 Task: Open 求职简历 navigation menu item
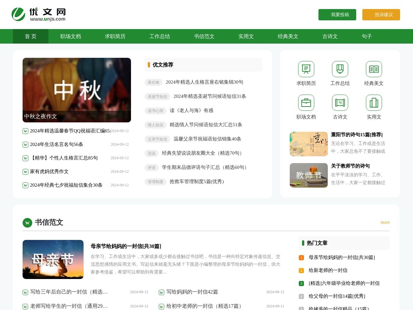[115, 36]
